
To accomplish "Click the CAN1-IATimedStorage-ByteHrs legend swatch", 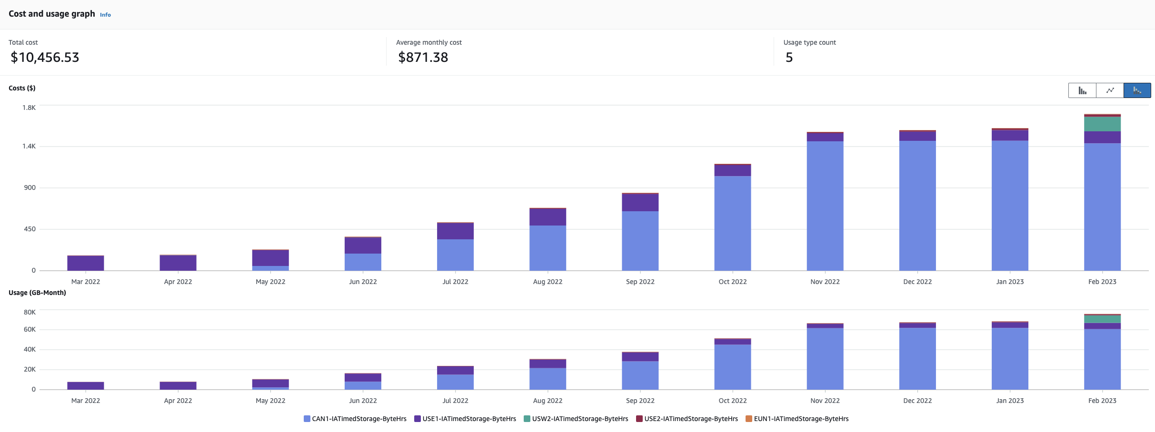I will (307, 419).
